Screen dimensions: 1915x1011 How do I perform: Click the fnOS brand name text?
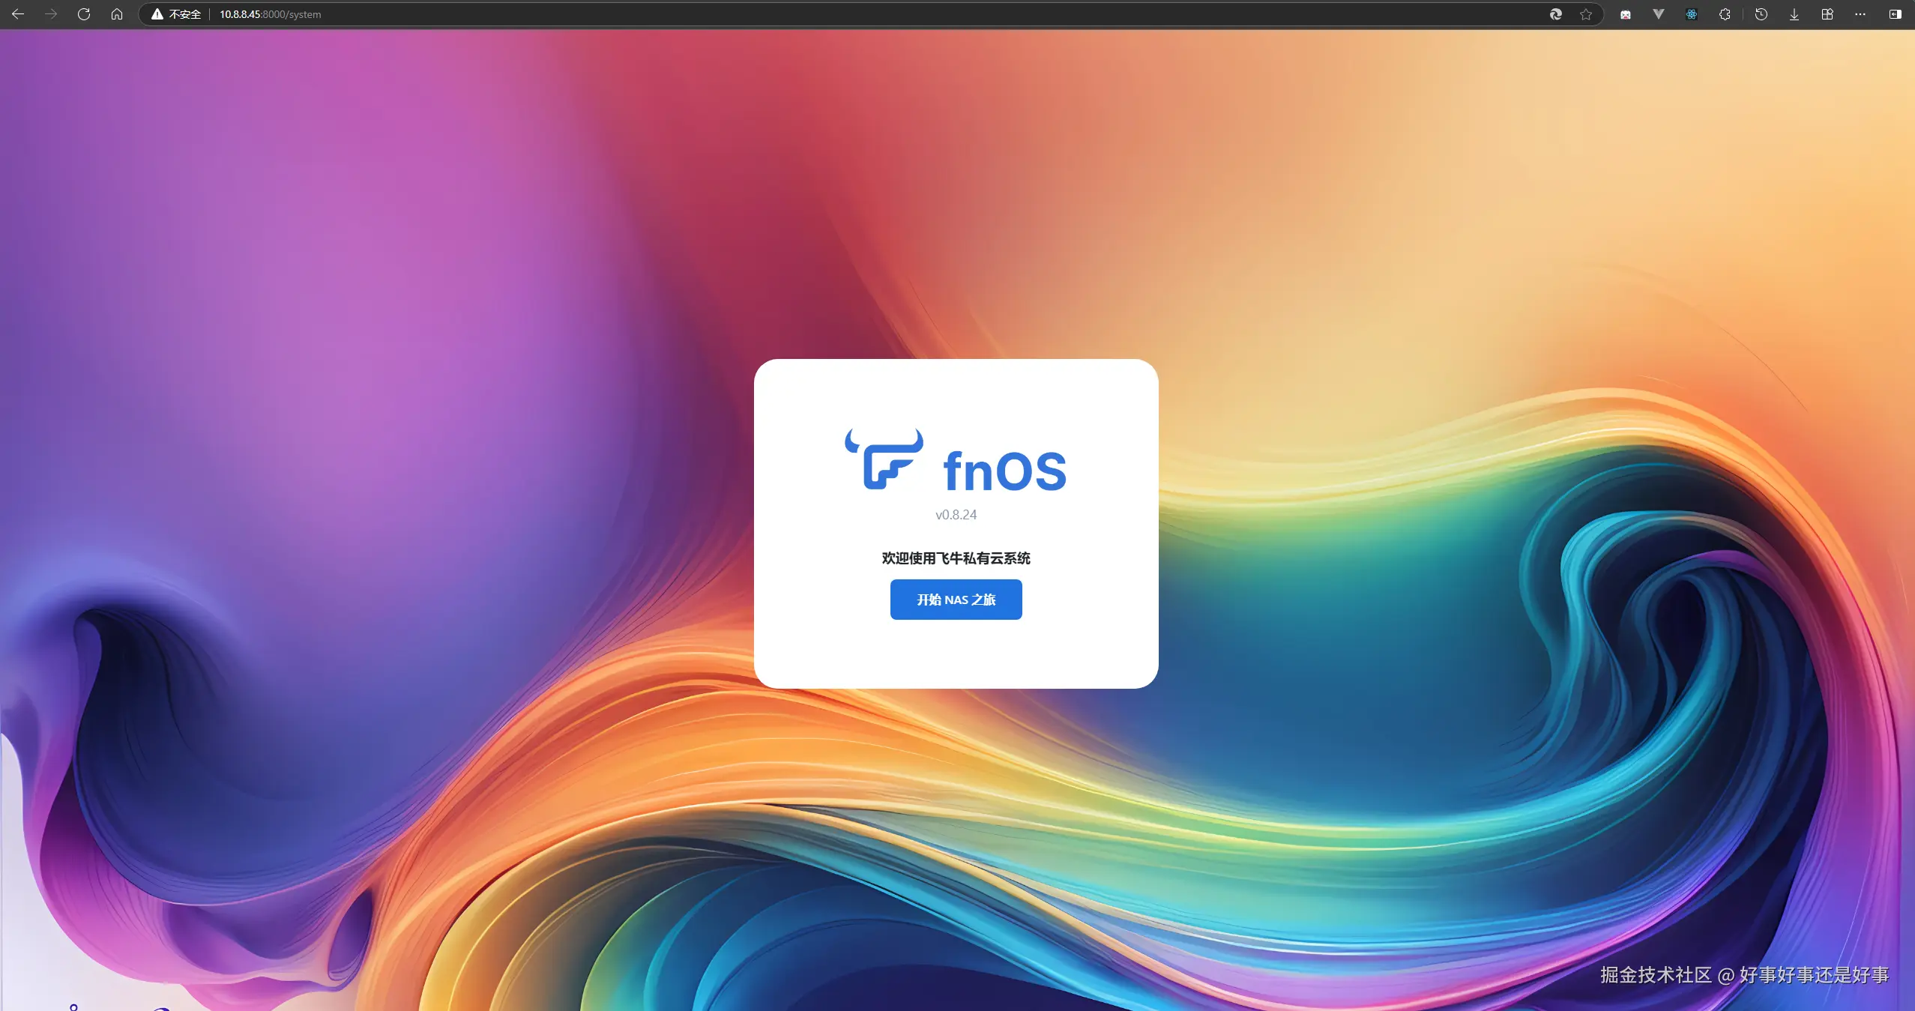click(1004, 471)
